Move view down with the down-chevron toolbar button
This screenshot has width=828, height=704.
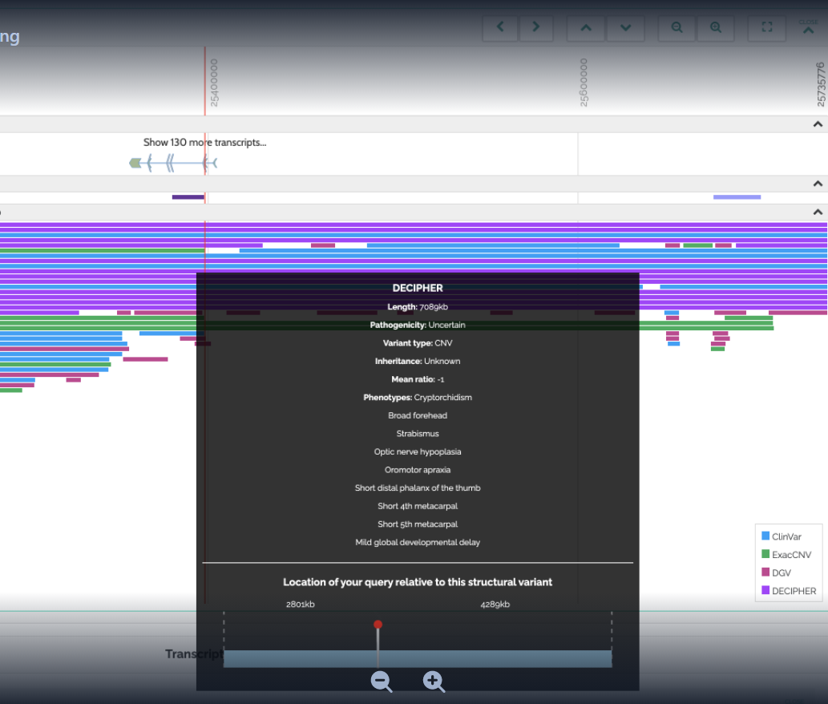626,27
